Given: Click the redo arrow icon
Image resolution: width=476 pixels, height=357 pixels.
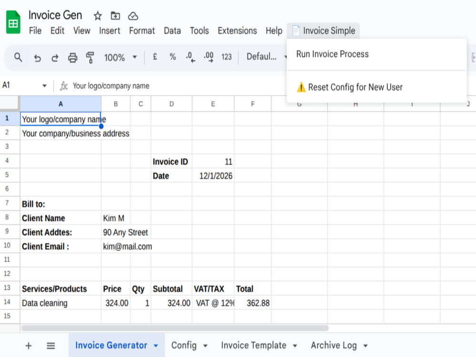Looking at the screenshot, I should coord(55,58).
